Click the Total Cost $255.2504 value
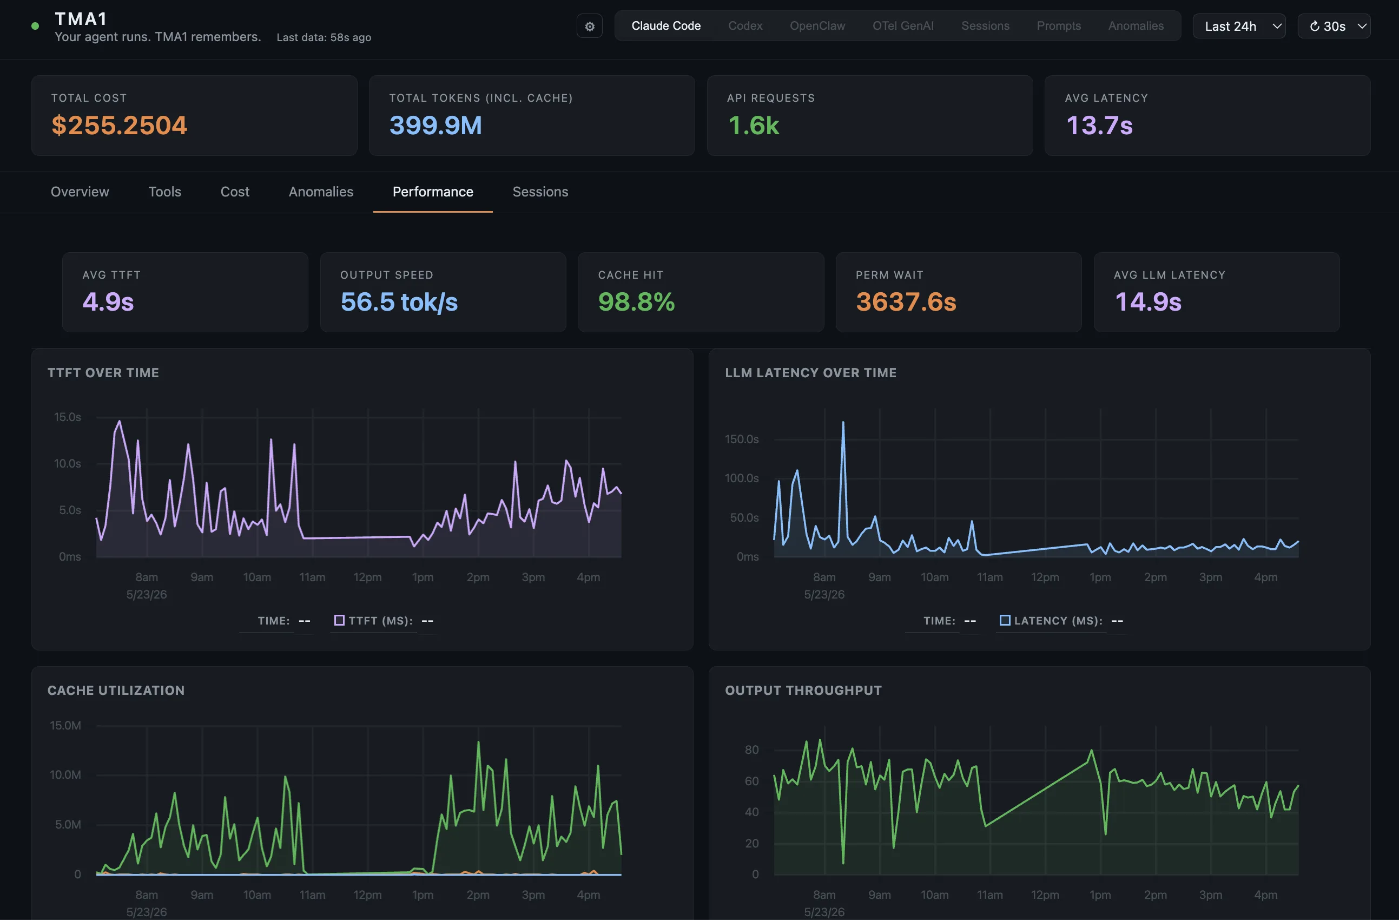 pos(120,125)
